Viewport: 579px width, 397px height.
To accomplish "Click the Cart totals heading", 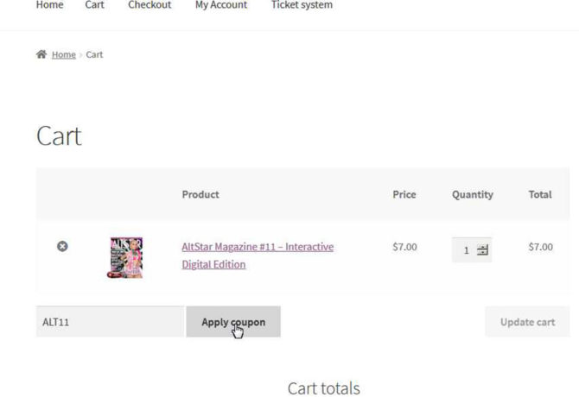I will pos(323,388).
